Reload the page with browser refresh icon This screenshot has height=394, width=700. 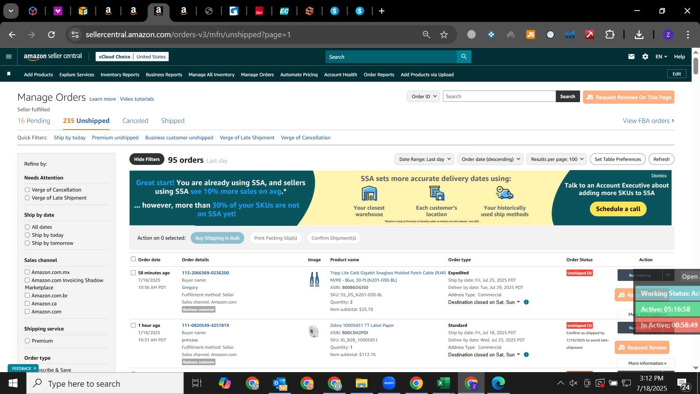coord(51,35)
